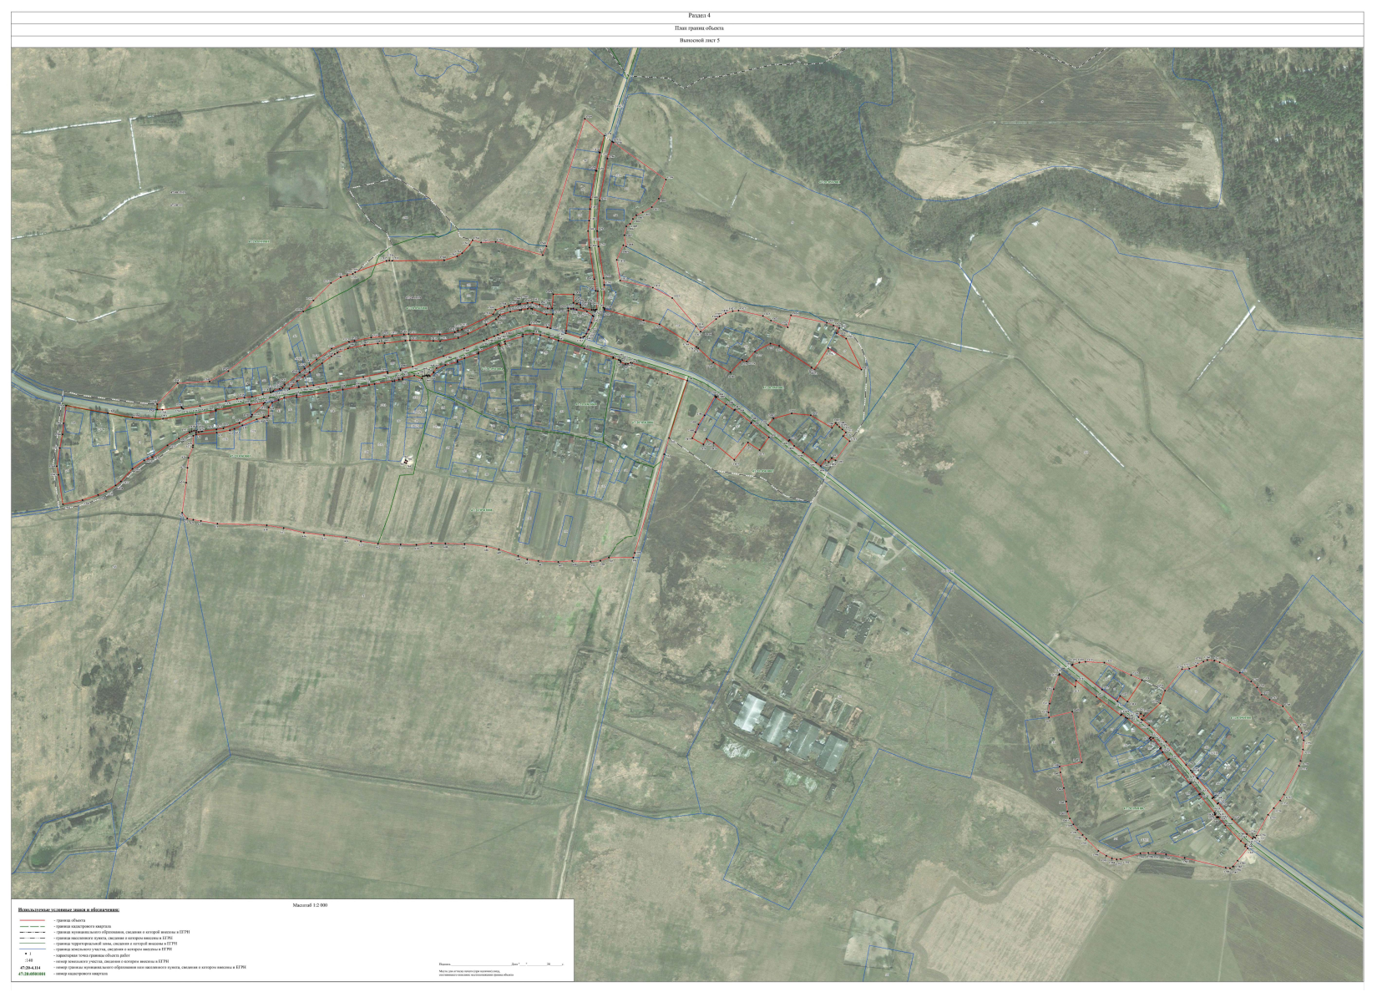The height and width of the screenshot is (1002, 1377).
Task: Click the stamp placement note below signature
Action: tap(476, 973)
